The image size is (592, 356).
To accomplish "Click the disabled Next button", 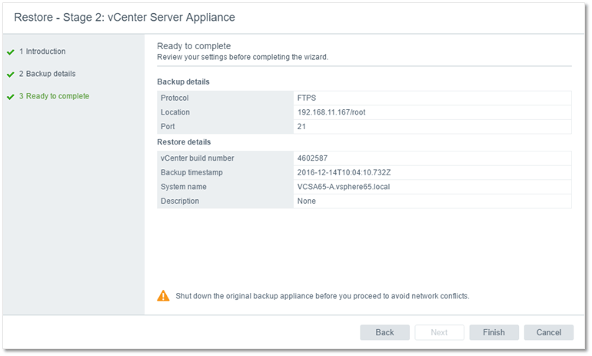I will pos(439,332).
